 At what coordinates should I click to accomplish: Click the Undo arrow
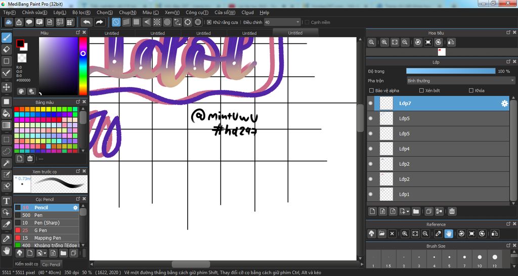tap(87, 22)
